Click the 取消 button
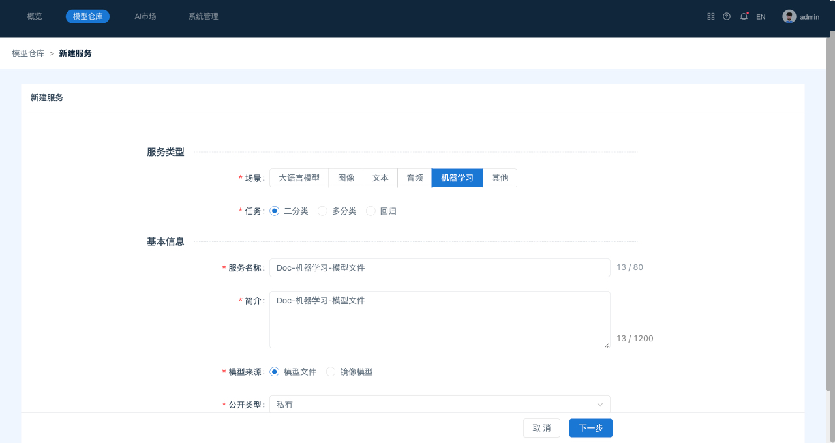Image resolution: width=835 pixels, height=443 pixels. point(541,428)
